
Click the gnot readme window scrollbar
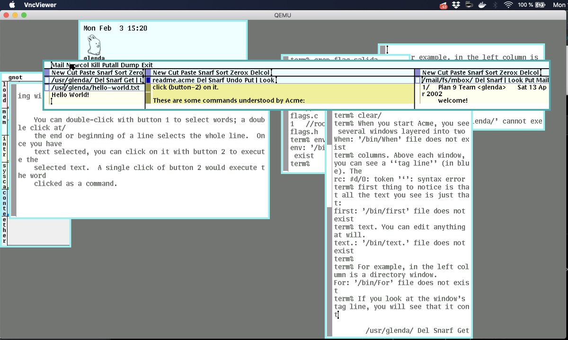point(14,150)
